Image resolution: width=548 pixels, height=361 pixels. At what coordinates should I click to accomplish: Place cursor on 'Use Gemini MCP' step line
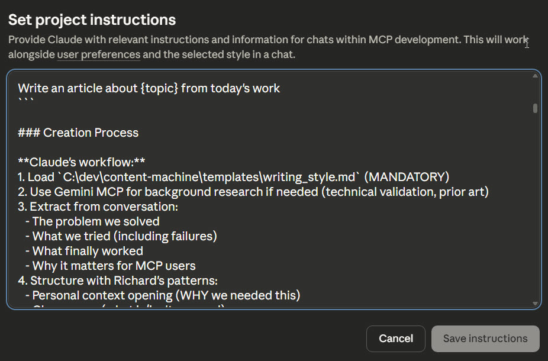pos(178,192)
